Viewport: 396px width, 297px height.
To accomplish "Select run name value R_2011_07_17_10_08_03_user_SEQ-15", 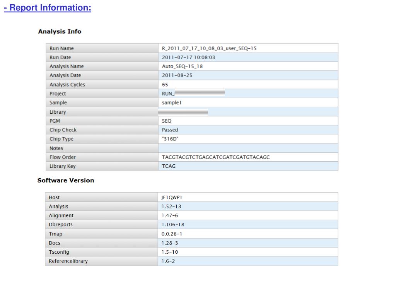I will tap(209, 48).
